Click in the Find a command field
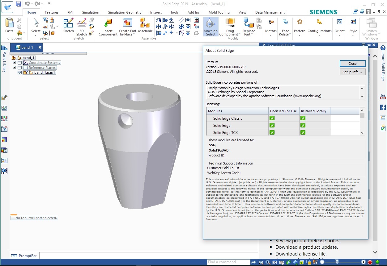Image resolution: width=387 pixels, height=266 pixels. click(x=228, y=262)
